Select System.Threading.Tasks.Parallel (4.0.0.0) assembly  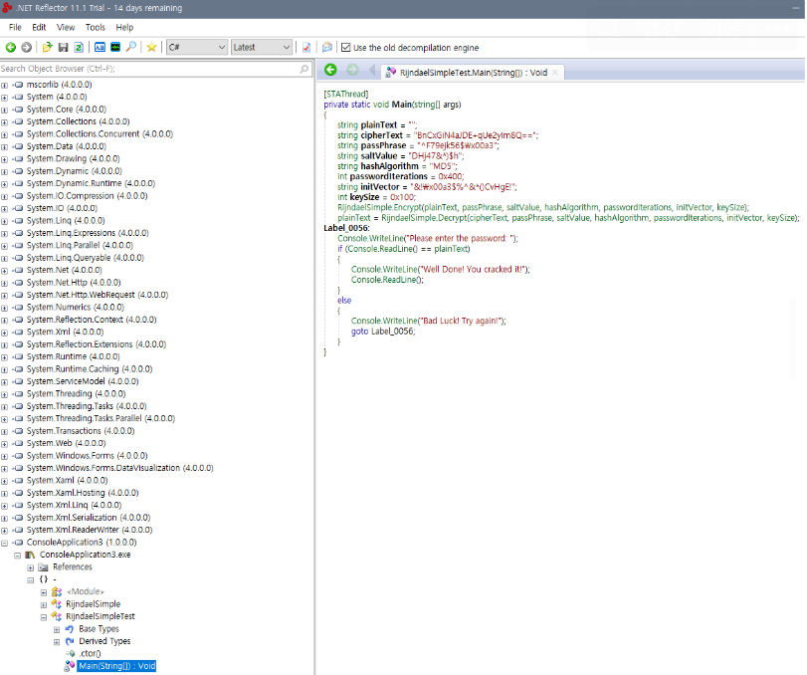(x=101, y=418)
